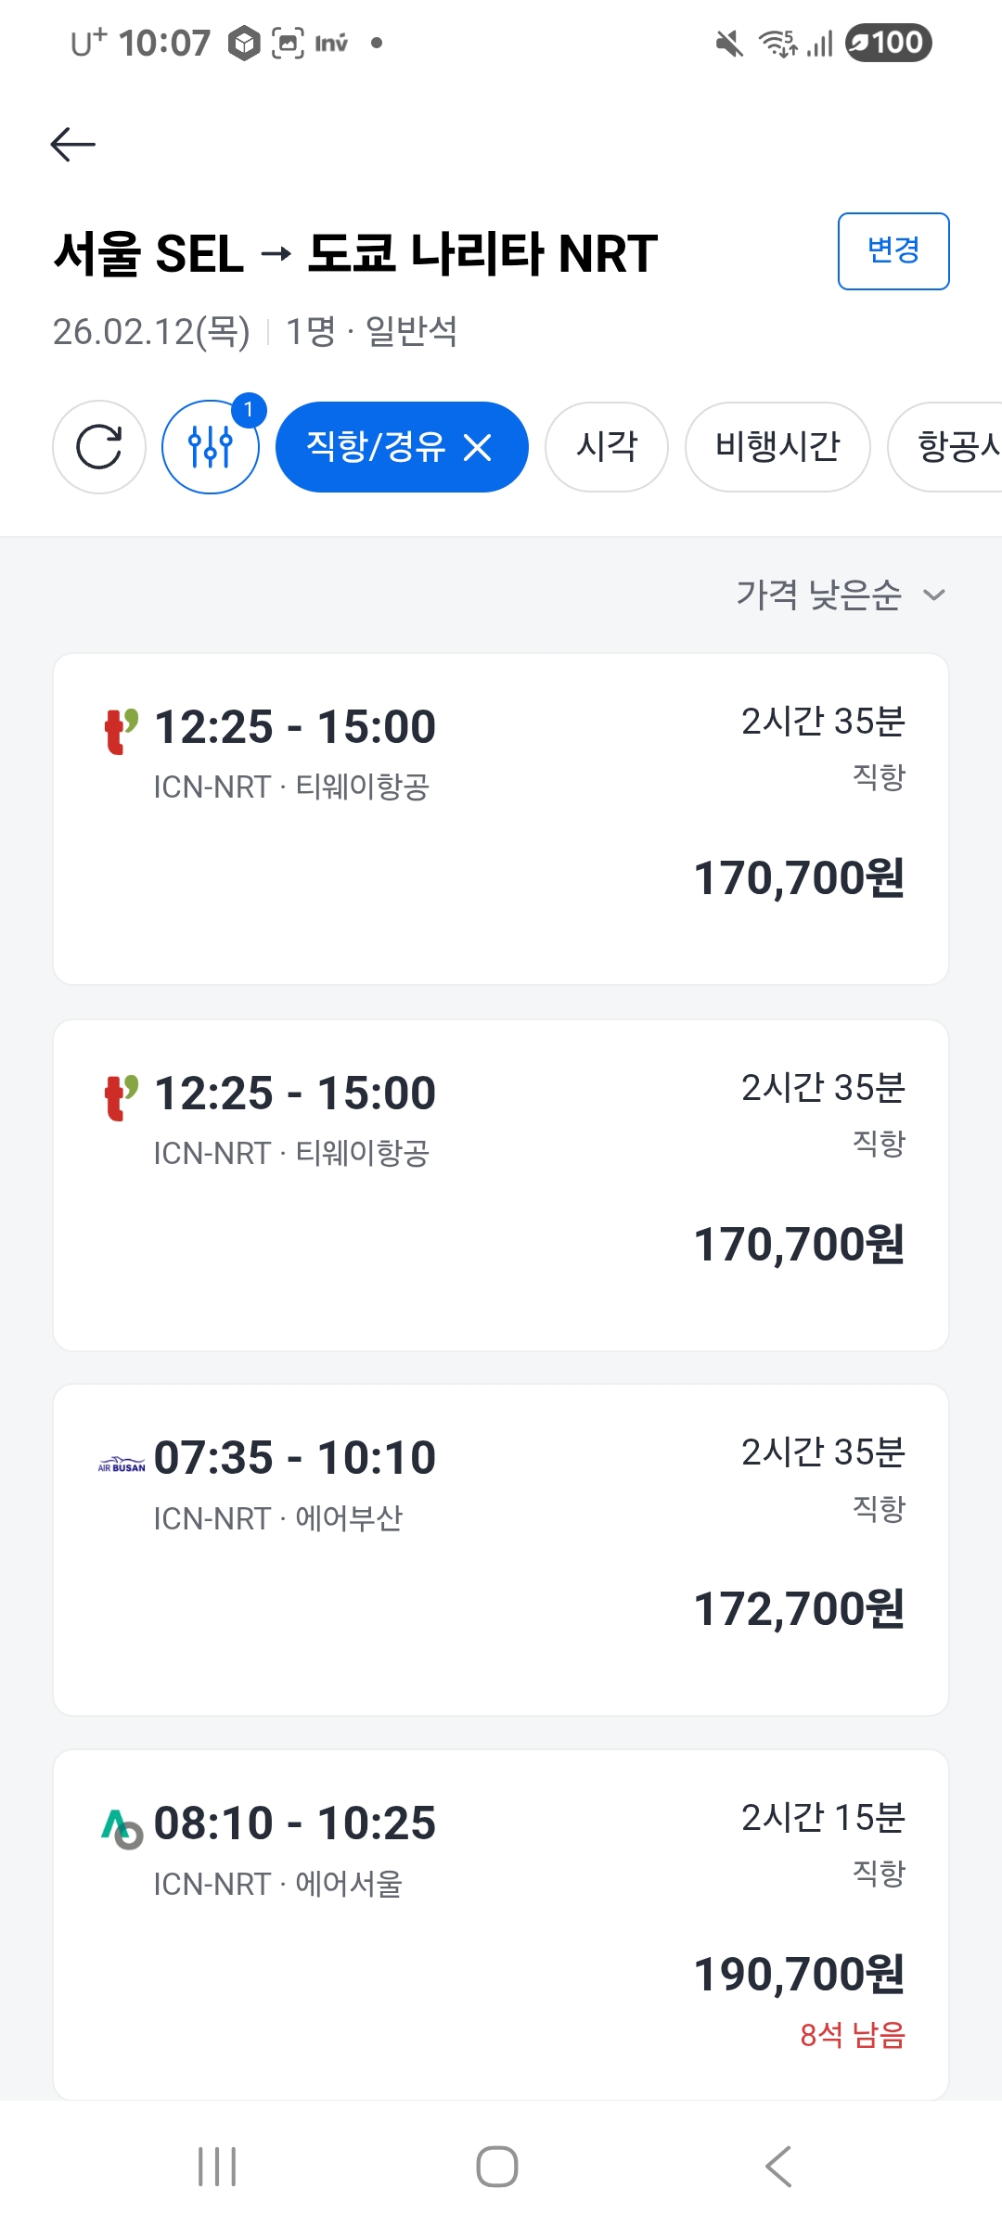Tap the back arrow at top left
This screenshot has width=1002, height=2226.
(72, 145)
